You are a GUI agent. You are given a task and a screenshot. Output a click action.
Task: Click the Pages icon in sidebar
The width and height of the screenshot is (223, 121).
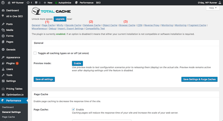(x=3, y=42)
